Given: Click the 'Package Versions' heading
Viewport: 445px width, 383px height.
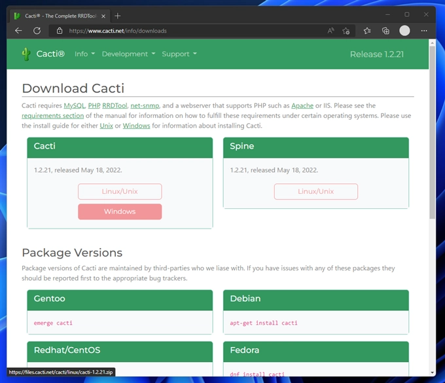Looking at the screenshot, I should tap(72, 253).
